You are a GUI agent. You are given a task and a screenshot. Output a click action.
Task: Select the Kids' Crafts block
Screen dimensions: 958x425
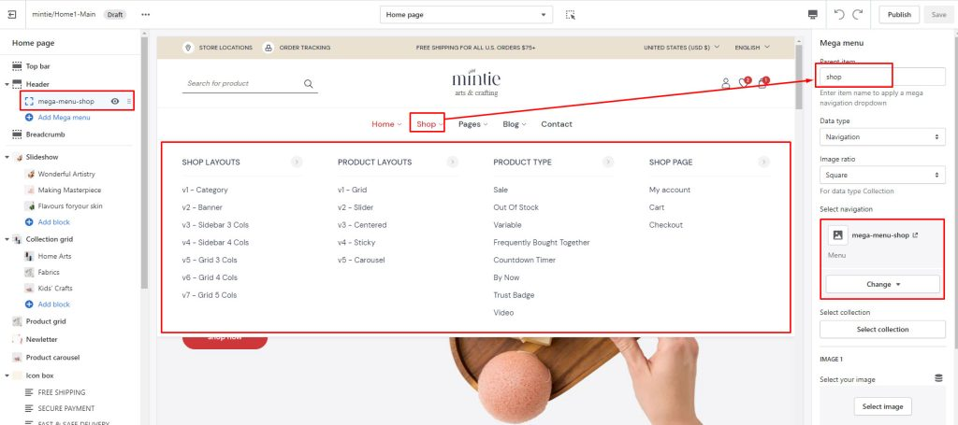coord(55,289)
